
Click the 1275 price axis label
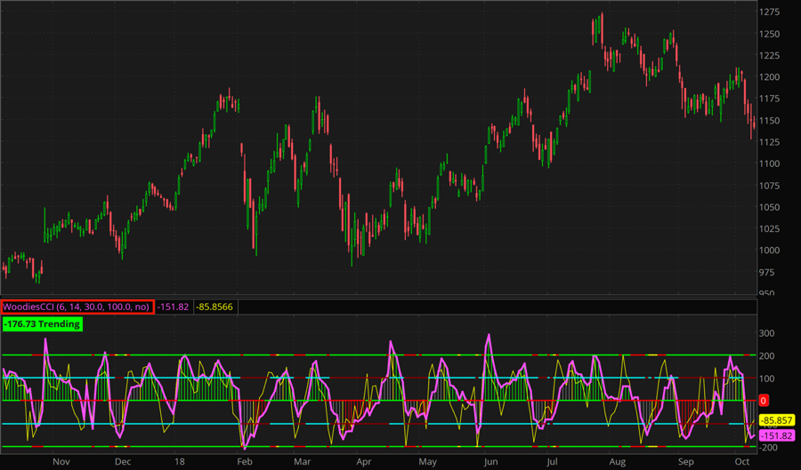pos(770,12)
